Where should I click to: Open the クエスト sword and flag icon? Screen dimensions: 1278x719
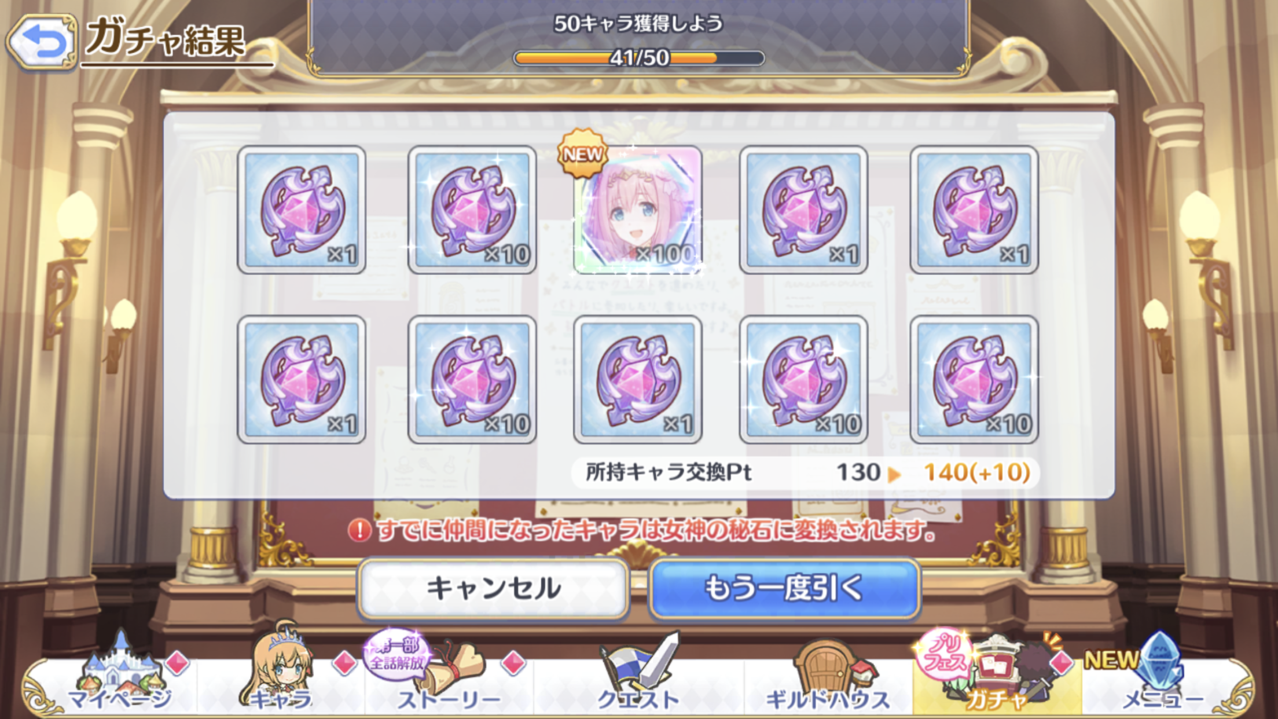point(638,672)
